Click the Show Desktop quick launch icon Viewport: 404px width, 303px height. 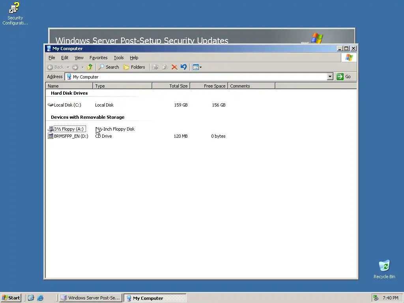31,298
